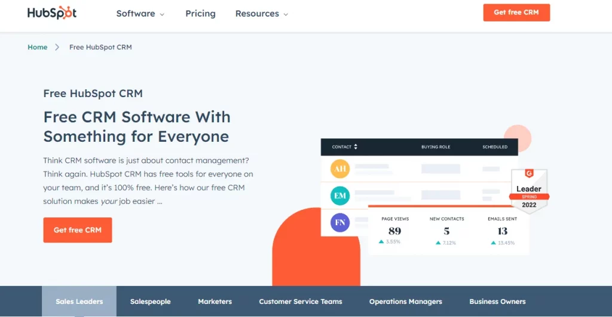612x317 pixels.
Task: Switch to the Salespeople tab
Action: point(150,302)
